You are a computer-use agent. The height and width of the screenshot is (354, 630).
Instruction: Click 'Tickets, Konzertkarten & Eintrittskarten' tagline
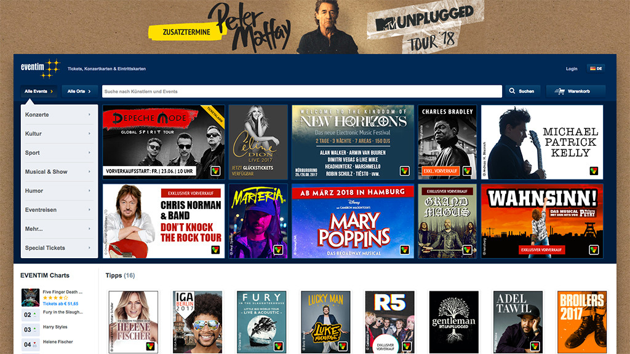(106, 69)
